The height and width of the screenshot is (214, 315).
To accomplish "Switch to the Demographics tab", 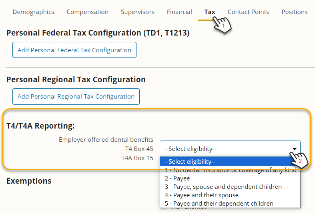I will pos(33,12).
